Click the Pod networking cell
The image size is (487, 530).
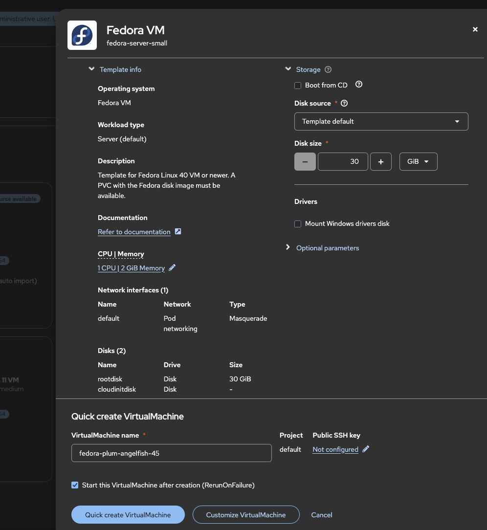pyautogui.click(x=180, y=324)
